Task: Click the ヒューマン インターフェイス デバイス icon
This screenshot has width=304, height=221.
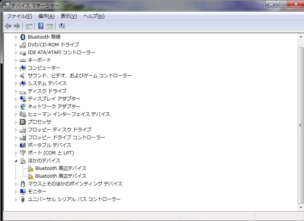Action: point(23,114)
